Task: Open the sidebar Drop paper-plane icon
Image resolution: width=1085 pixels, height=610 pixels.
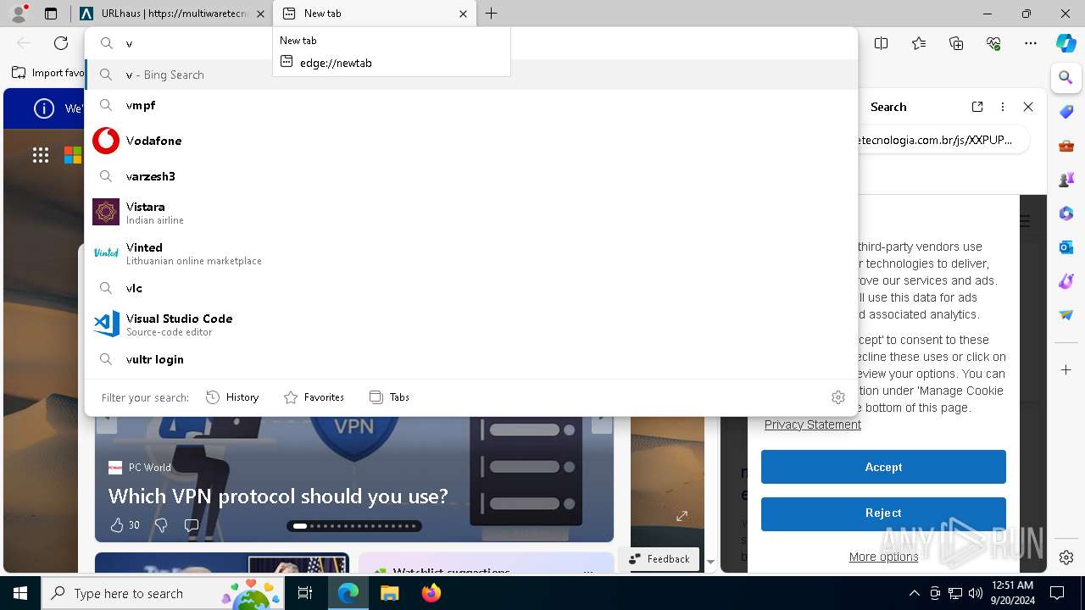Action: coord(1066,315)
